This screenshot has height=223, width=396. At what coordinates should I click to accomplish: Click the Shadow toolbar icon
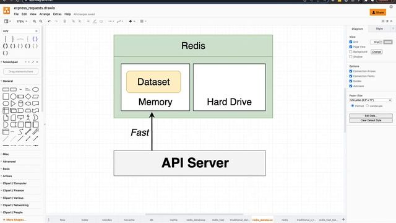tap(101, 22)
